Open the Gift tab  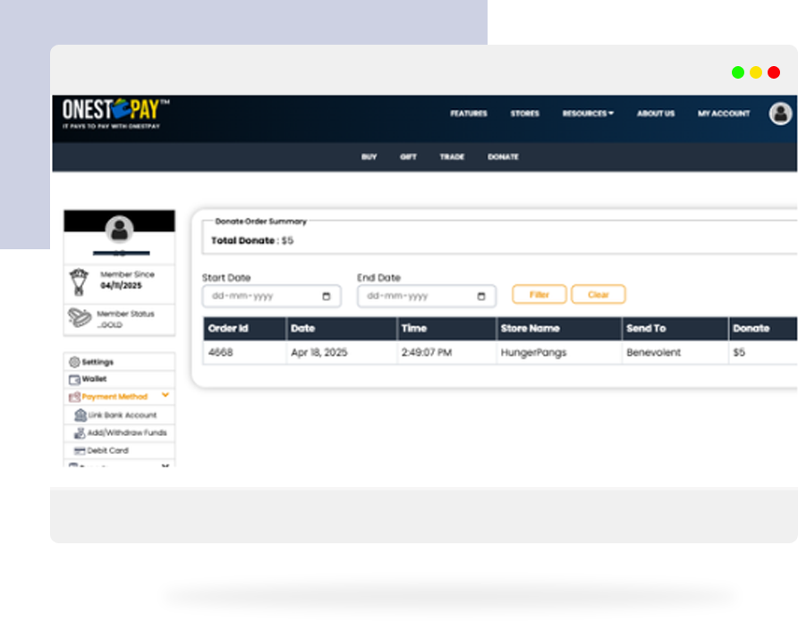point(408,157)
